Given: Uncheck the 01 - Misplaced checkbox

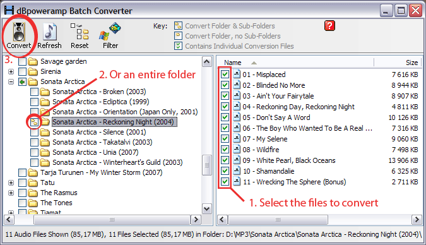Looking at the screenshot, I should 225,75.
